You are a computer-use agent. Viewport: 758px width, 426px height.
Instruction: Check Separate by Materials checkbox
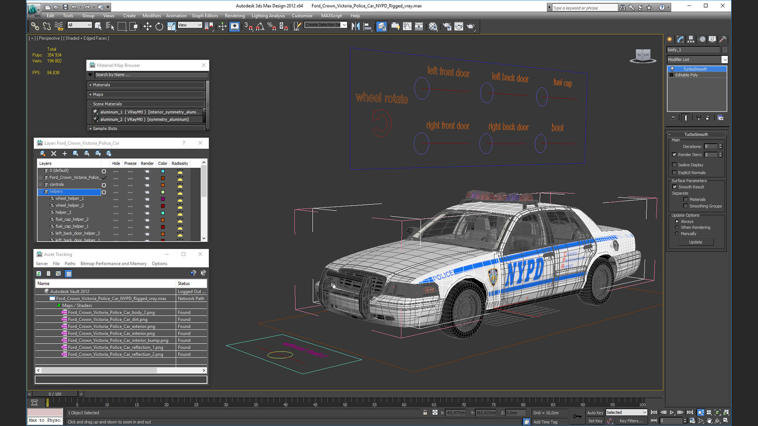click(x=686, y=200)
